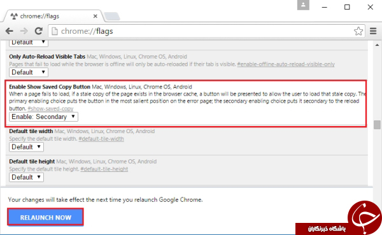382x235 pixels.
Task: Open the Chrome hamburger menu
Action: [x=373, y=31]
